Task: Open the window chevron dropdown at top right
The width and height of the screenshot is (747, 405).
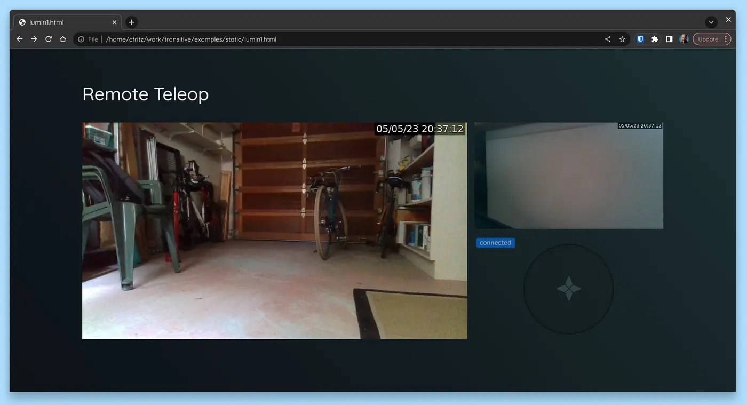Action: [711, 21]
